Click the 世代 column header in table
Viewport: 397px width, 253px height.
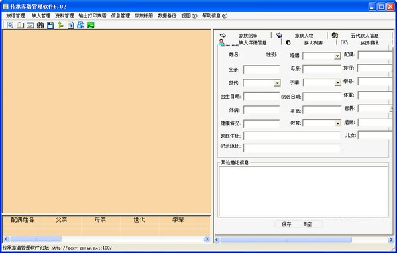tap(139, 220)
